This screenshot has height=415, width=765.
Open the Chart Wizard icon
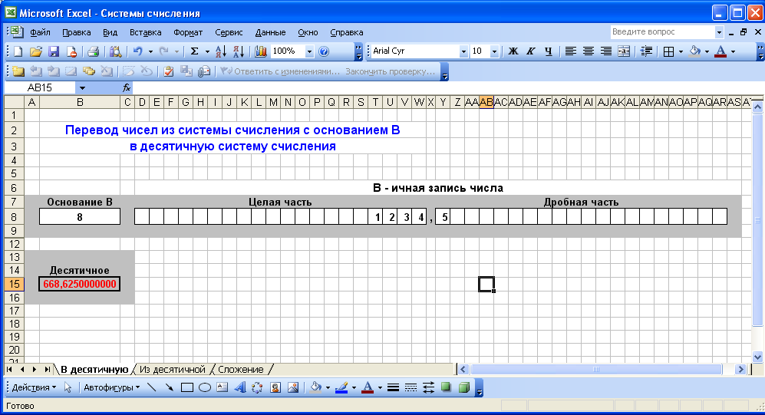(260, 51)
